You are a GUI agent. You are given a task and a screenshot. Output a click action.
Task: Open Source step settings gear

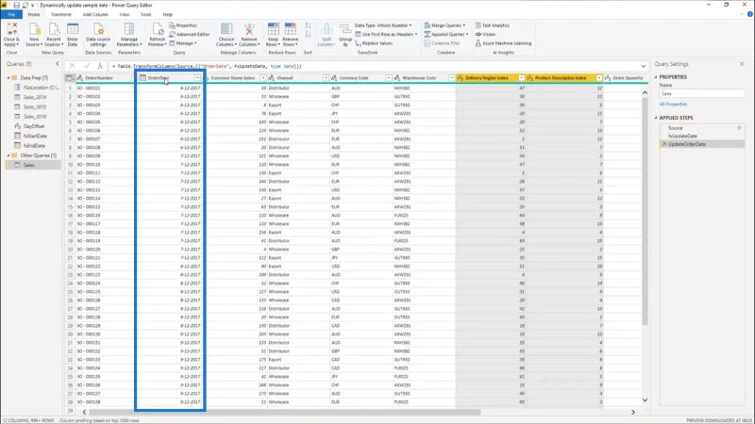[739, 128]
